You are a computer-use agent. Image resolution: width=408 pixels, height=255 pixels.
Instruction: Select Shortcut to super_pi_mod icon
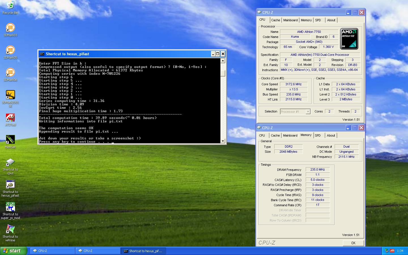click(10, 211)
